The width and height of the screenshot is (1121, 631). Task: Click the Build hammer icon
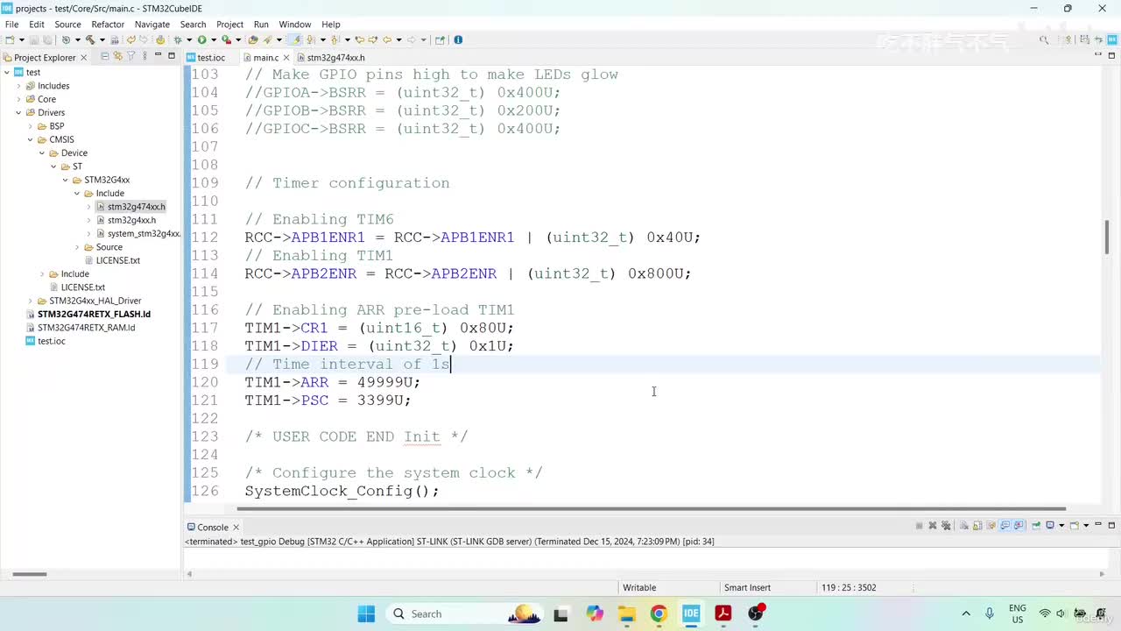[x=89, y=39]
